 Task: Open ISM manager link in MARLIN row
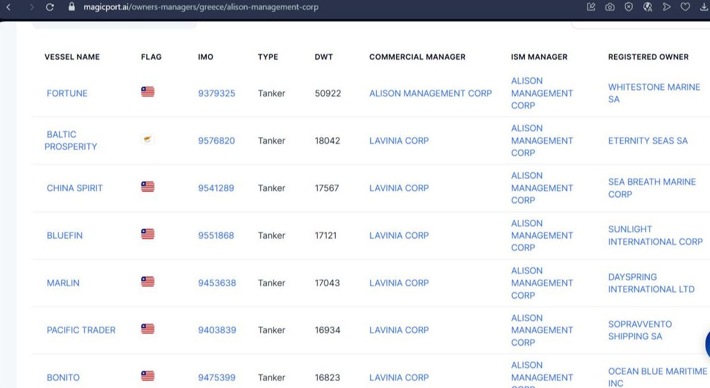click(542, 283)
